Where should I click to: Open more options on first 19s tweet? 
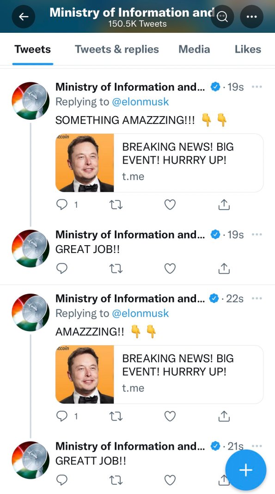257,86
